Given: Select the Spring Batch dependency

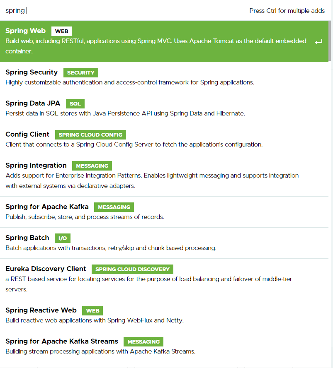Looking at the screenshot, I should click(164, 243).
